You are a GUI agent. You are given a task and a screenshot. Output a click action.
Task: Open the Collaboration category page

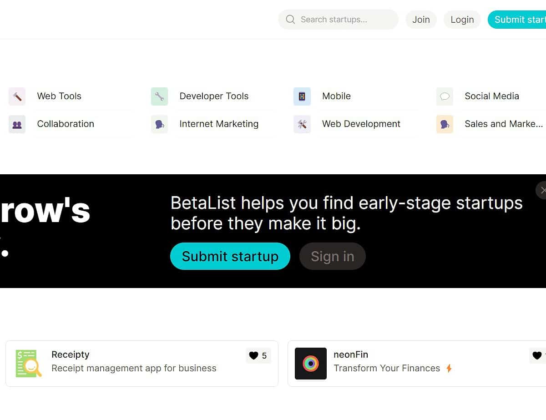[x=66, y=124]
